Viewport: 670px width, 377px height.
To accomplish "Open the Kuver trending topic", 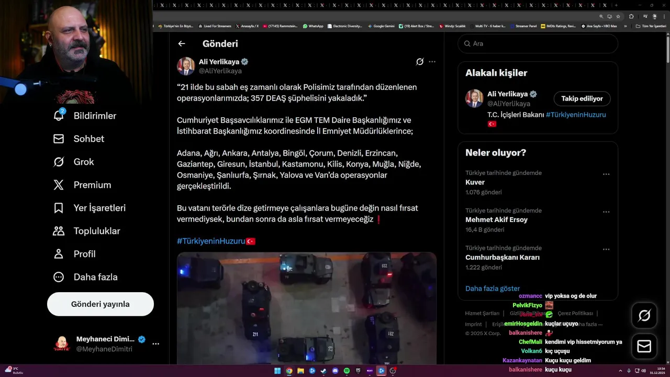I will (475, 182).
